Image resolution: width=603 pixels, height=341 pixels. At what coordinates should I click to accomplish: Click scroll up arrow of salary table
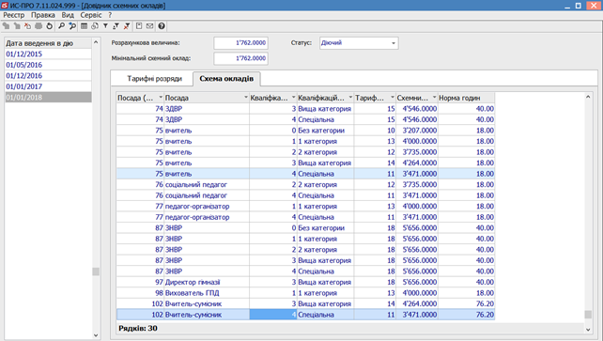588,97
